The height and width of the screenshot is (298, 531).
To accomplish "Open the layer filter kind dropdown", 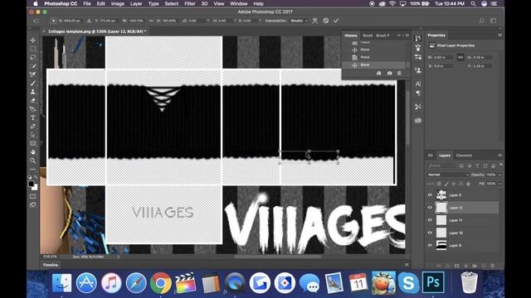I will (x=441, y=166).
